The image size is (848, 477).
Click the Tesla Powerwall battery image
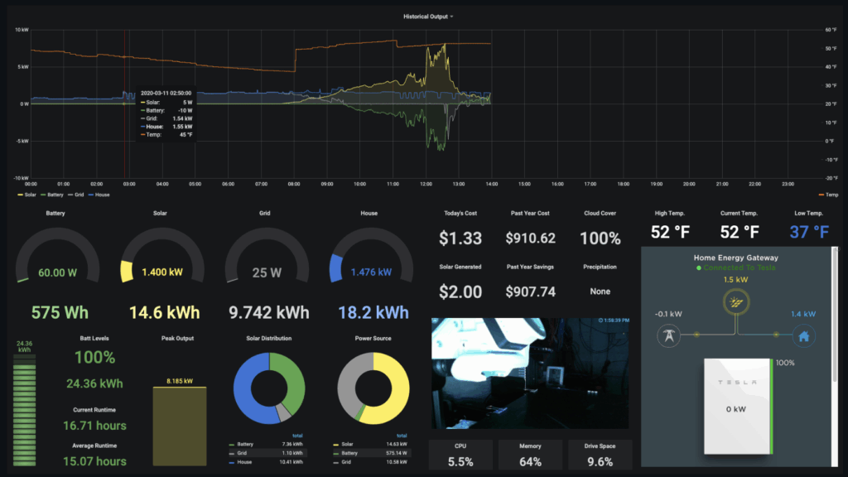coord(737,406)
